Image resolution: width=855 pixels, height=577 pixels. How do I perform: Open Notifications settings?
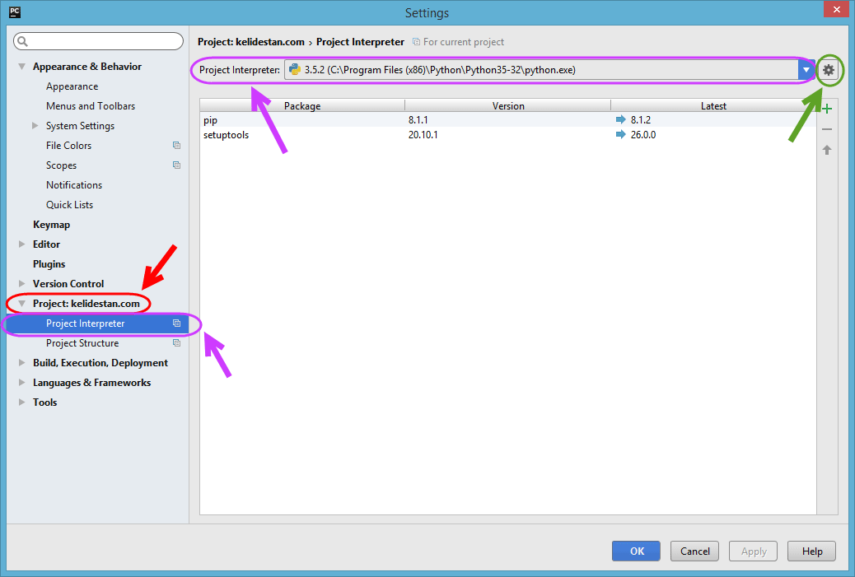(x=74, y=185)
